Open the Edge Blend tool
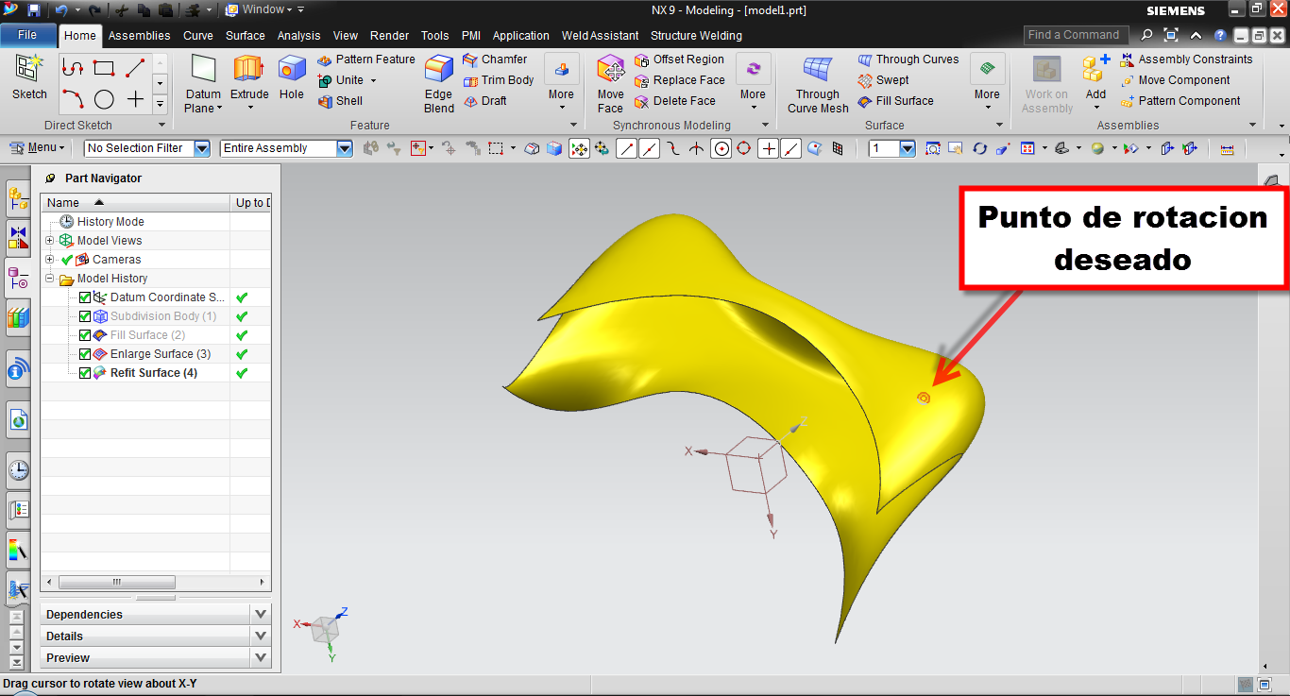Image resolution: width=1290 pixels, height=696 pixels. coord(439,83)
